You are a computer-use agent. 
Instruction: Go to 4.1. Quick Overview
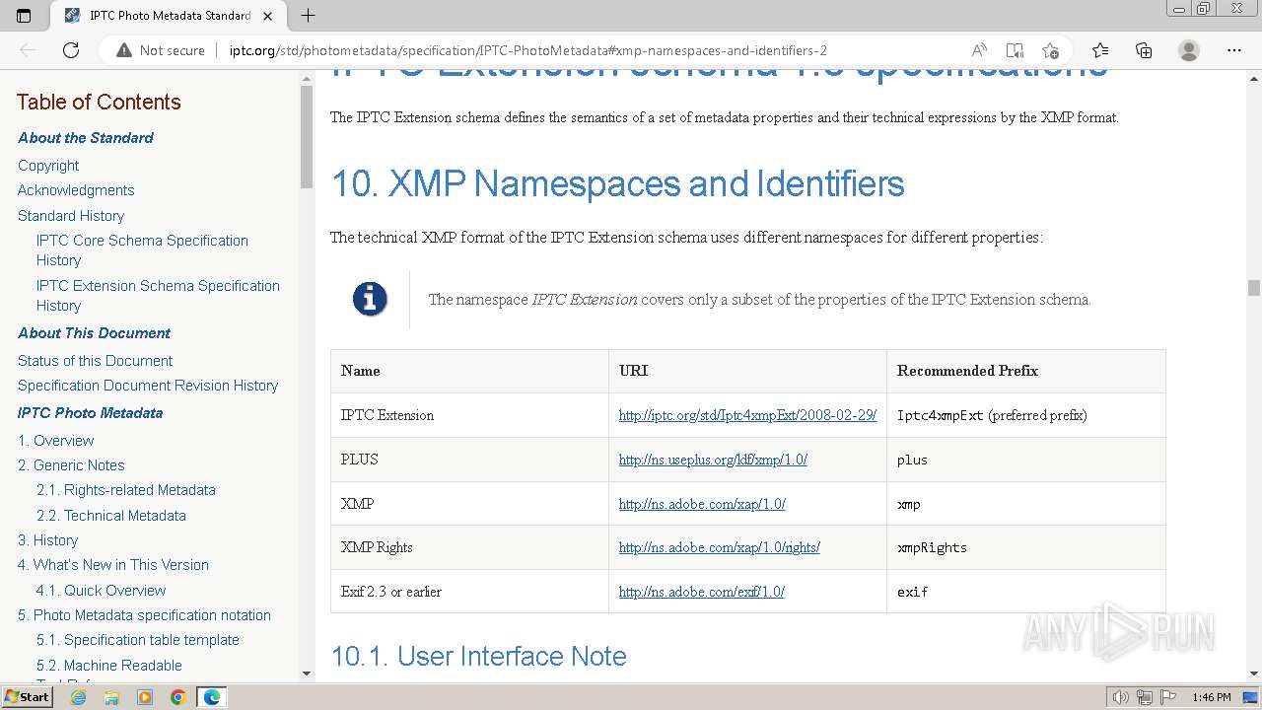point(102,591)
